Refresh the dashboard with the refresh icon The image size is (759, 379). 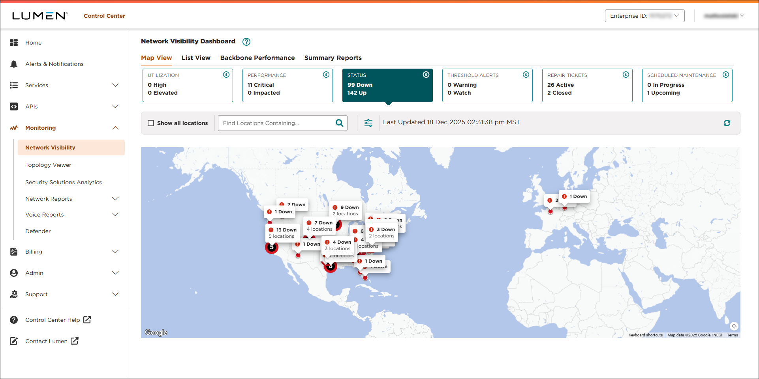coord(727,123)
